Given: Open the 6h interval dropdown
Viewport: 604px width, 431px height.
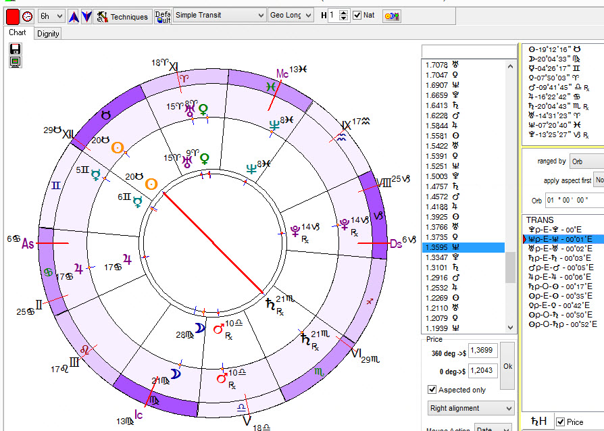Looking at the screenshot, I should click(x=51, y=16).
